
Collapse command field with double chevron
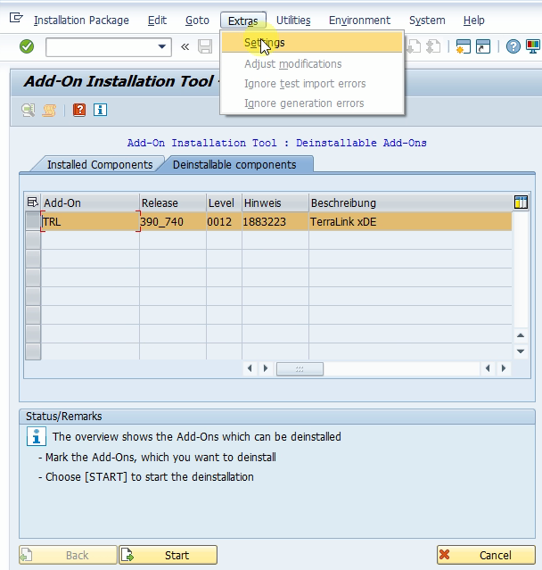click(185, 46)
